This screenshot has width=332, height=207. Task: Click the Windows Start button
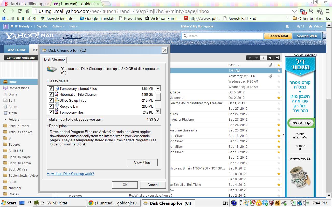[x=9, y=203]
